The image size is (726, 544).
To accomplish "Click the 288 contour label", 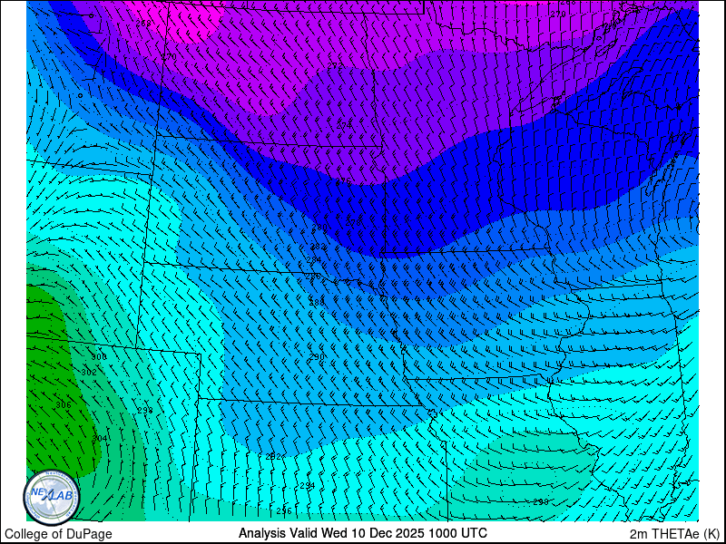I will click(x=317, y=303).
